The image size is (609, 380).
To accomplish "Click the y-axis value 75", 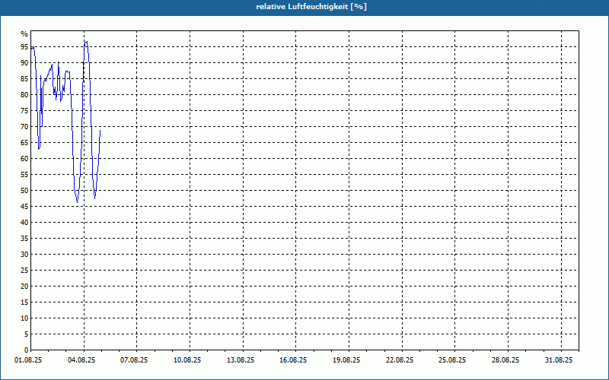I will 24,110.
